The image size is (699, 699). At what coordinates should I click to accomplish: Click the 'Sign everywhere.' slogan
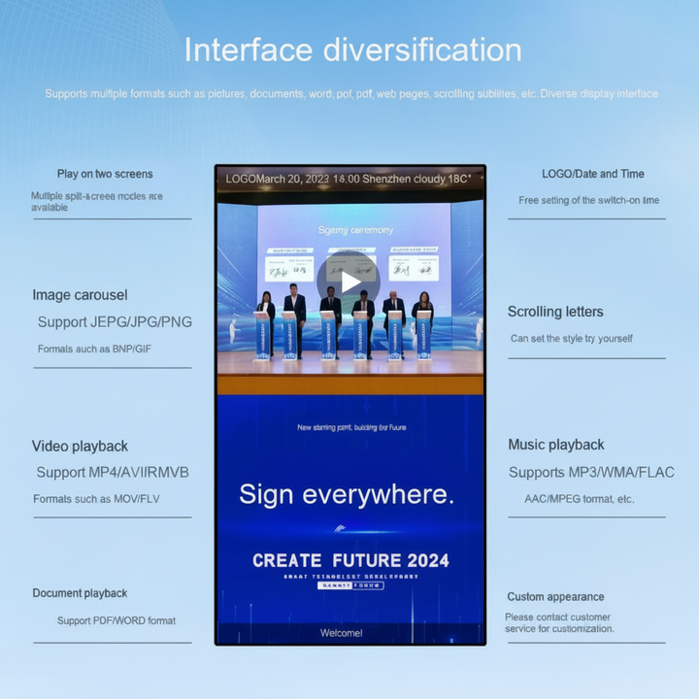[347, 494]
